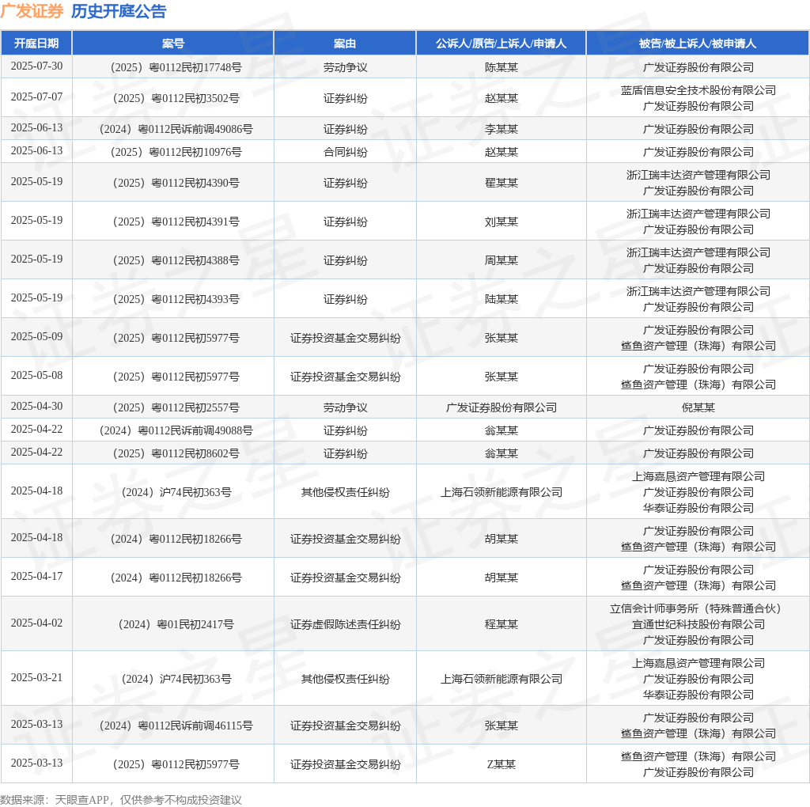Click the 案由 column header

pyautogui.click(x=345, y=44)
